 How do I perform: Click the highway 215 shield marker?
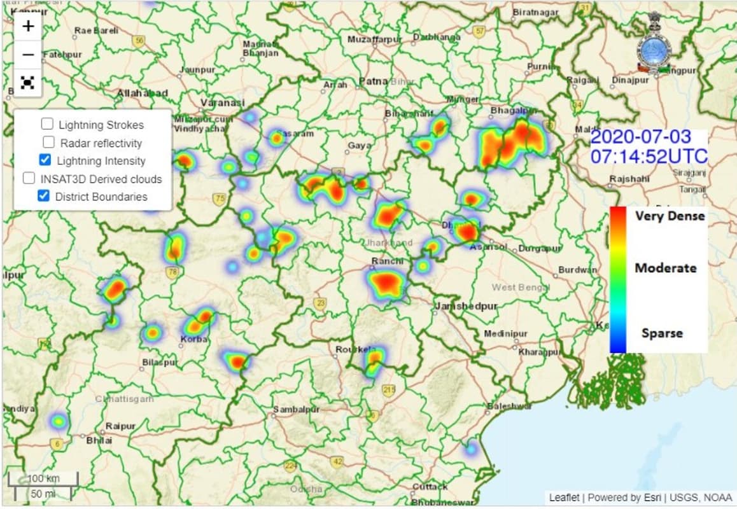click(x=388, y=389)
